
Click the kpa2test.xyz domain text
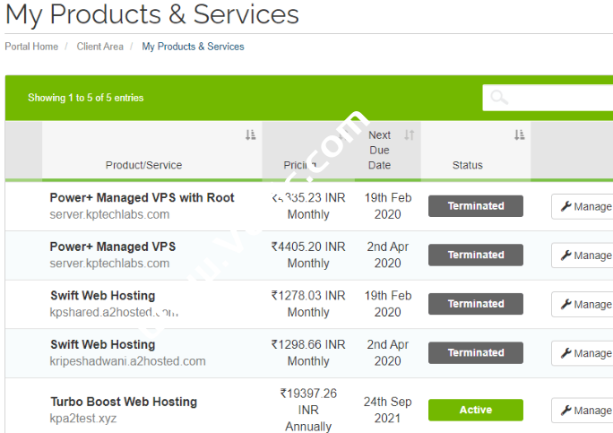click(x=83, y=418)
